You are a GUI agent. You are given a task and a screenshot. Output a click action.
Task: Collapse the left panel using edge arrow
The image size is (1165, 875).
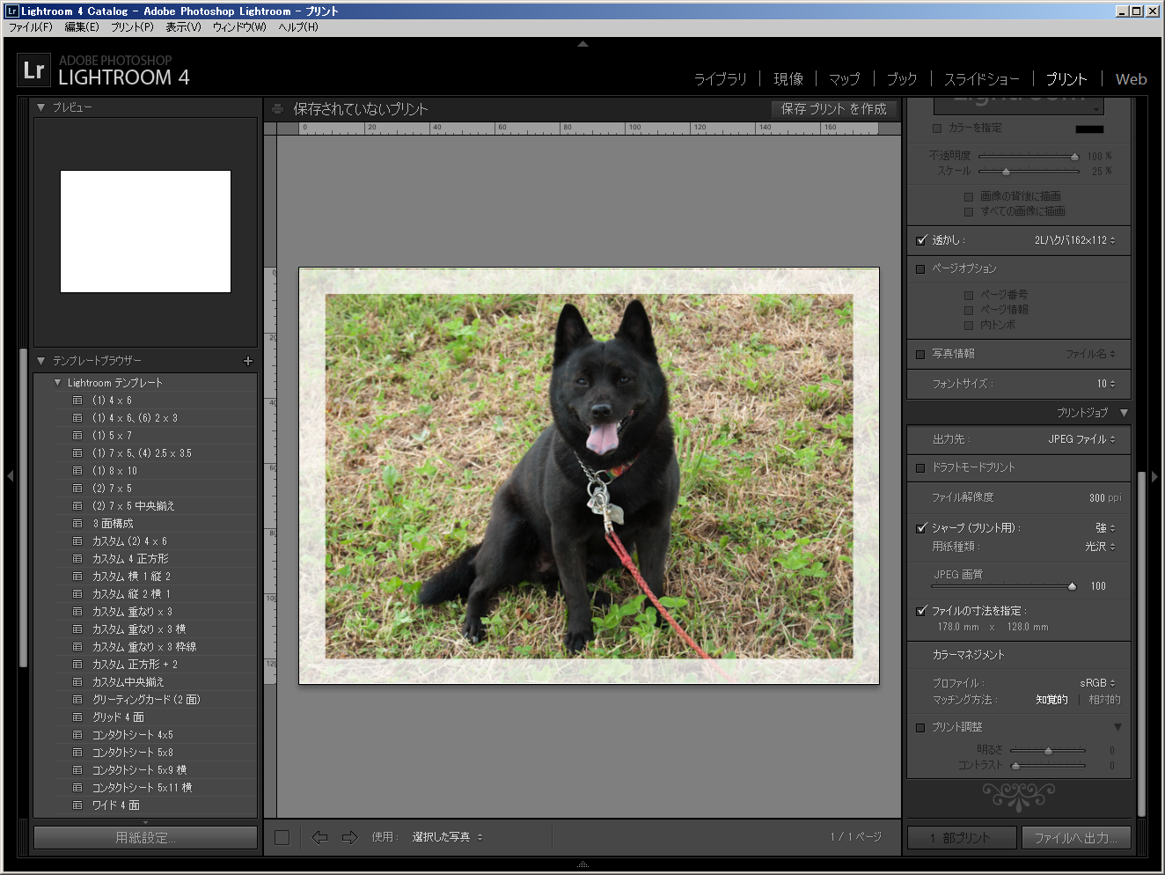[x=10, y=476]
